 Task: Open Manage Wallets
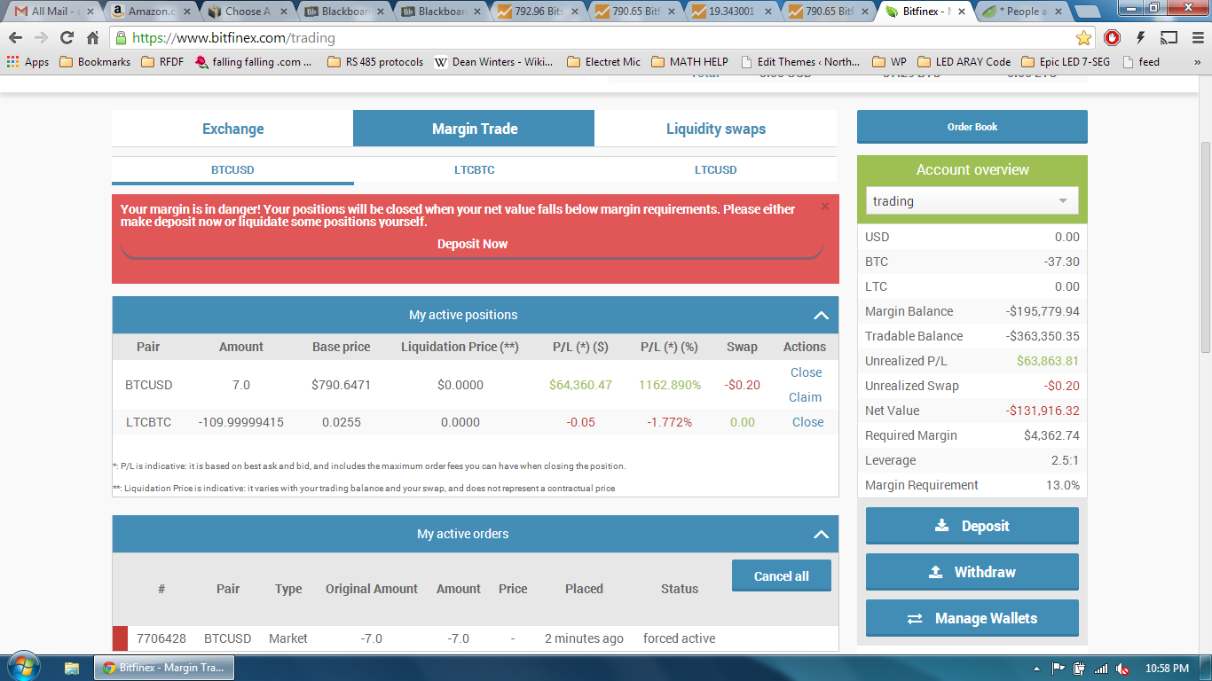(972, 618)
